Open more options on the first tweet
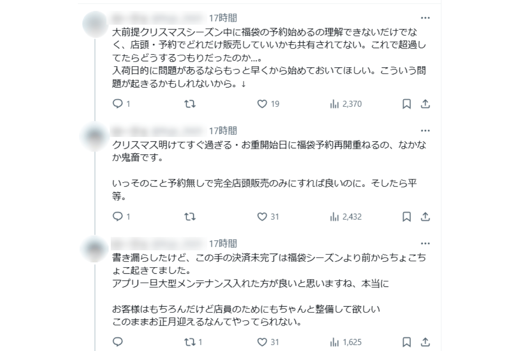Screen dimensions: 526x351 click(426, 17)
